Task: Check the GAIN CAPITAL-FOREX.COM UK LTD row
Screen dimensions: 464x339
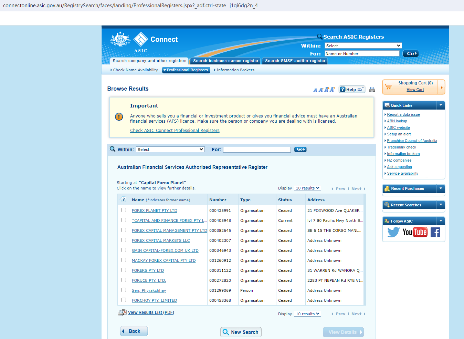Action: click(x=124, y=250)
